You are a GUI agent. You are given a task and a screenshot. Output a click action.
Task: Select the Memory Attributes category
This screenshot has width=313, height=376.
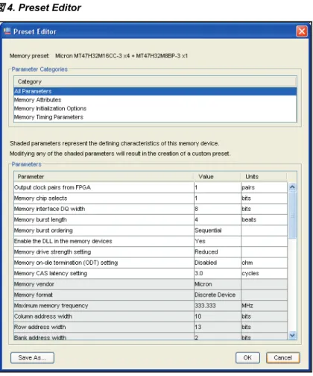(155, 100)
